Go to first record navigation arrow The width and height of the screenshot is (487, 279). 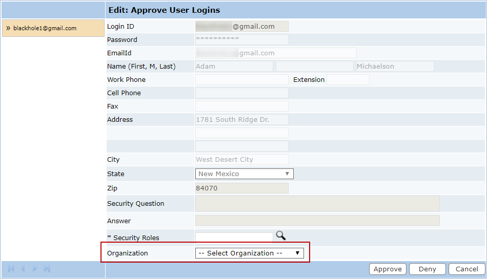11,269
